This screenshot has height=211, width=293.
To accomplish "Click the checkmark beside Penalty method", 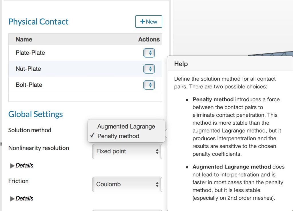I will 92,136.
